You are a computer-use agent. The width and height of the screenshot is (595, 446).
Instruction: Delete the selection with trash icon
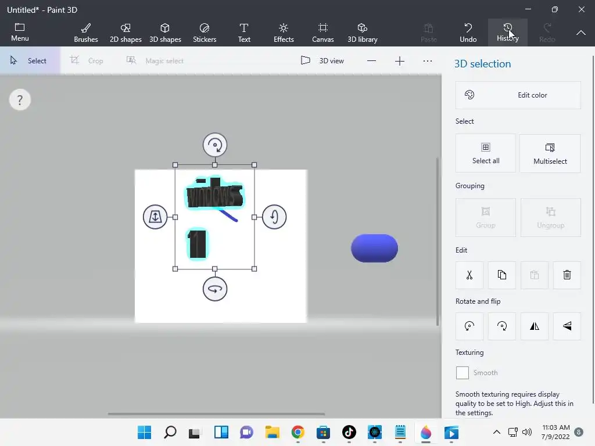coord(567,275)
